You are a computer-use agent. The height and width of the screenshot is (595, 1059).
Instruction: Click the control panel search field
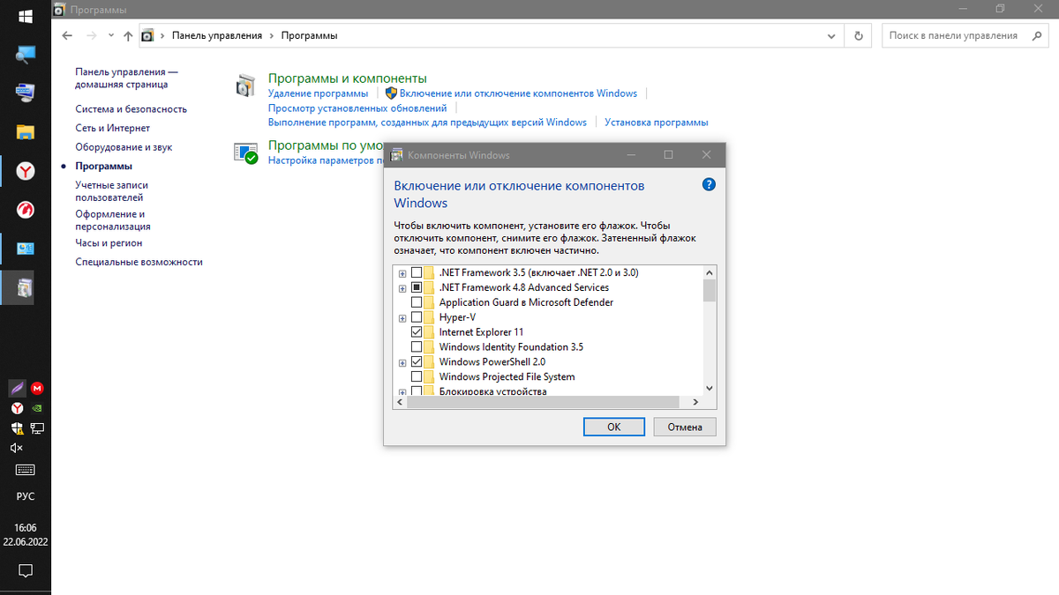point(953,34)
